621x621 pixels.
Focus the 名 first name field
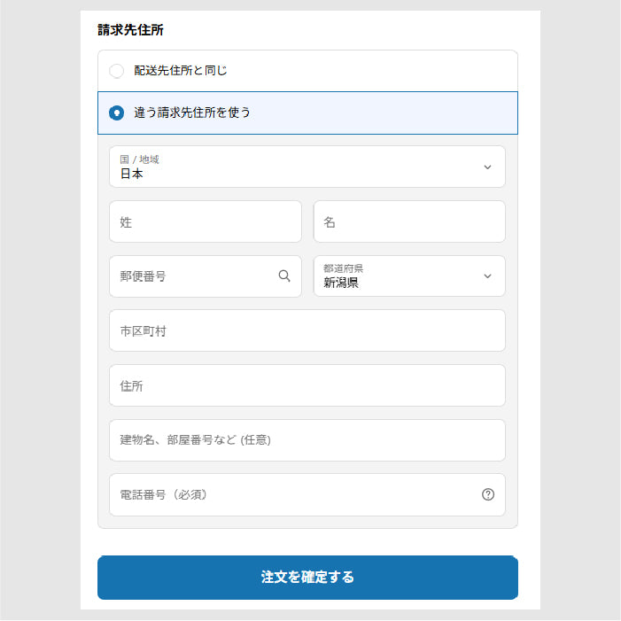(x=409, y=221)
